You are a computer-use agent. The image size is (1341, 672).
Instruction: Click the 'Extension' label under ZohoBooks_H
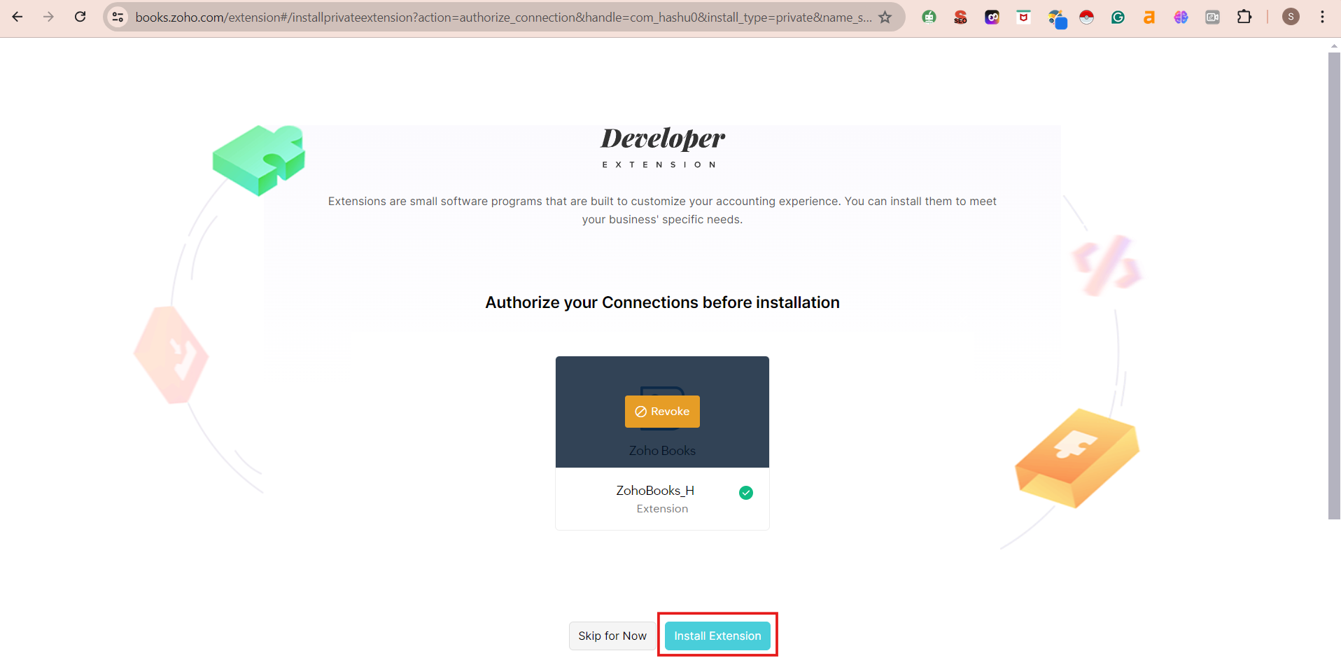click(x=662, y=509)
